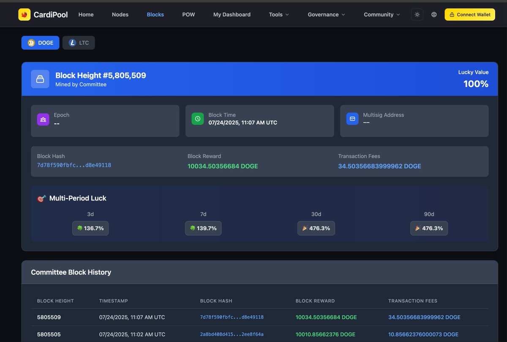Click the Litecoin icon in LTC tab
The width and height of the screenshot is (507, 342).
click(x=72, y=43)
